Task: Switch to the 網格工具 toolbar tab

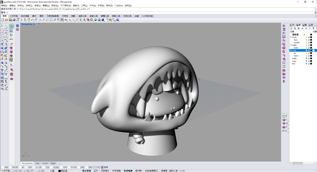Action: pos(116,16)
